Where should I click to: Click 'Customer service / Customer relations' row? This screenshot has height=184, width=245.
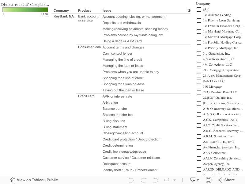coord(131,158)
